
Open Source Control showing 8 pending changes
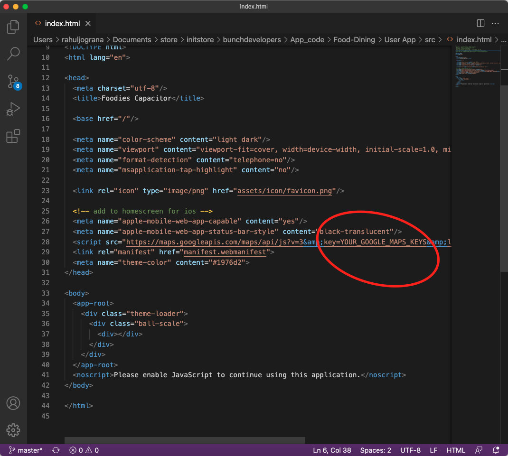13,81
